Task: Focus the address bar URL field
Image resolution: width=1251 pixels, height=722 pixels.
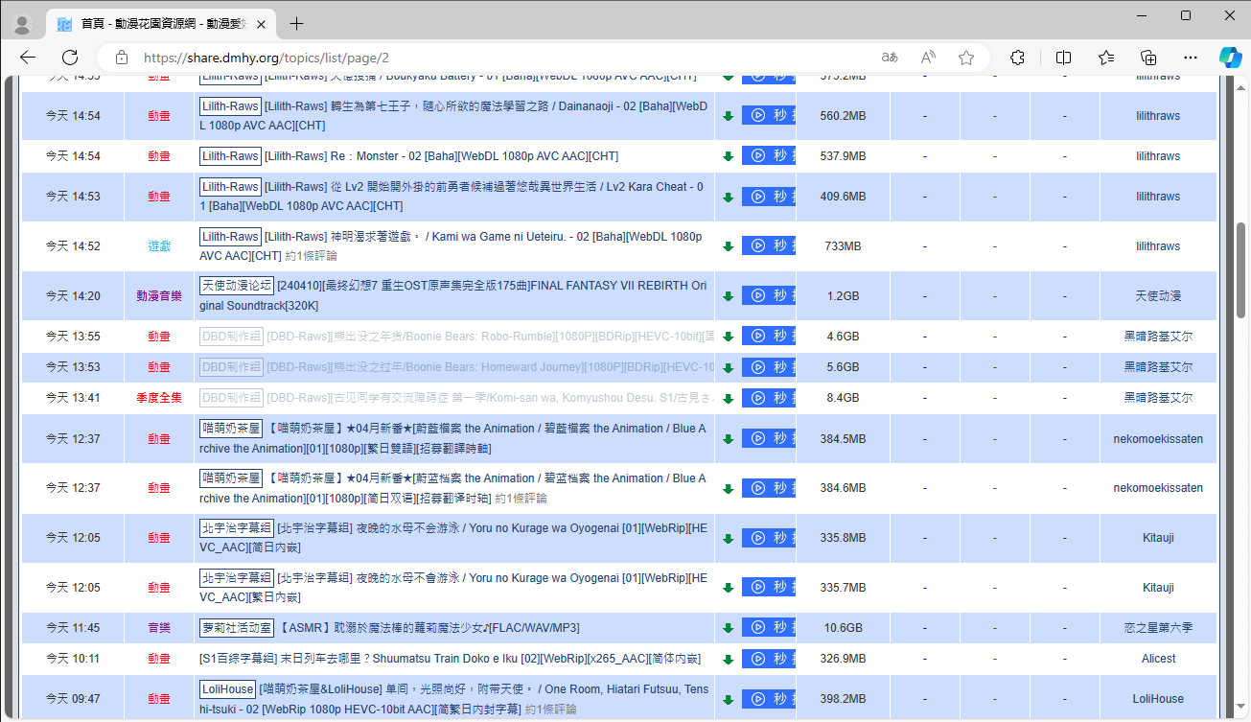Action: click(x=498, y=58)
